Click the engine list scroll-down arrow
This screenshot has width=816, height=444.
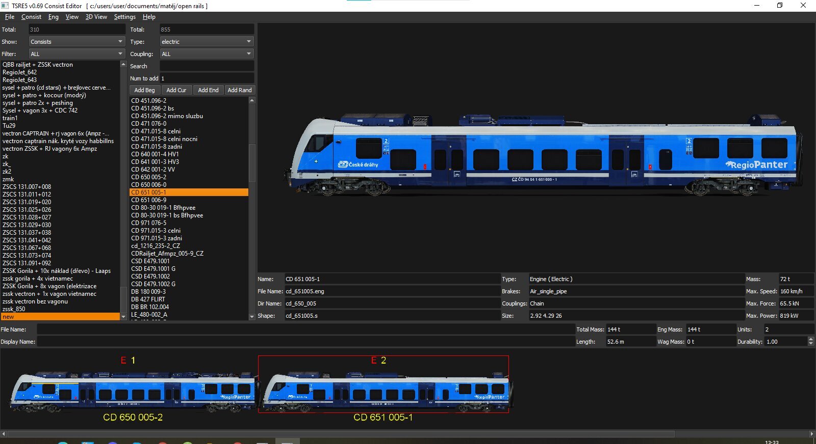click(251, 317)
